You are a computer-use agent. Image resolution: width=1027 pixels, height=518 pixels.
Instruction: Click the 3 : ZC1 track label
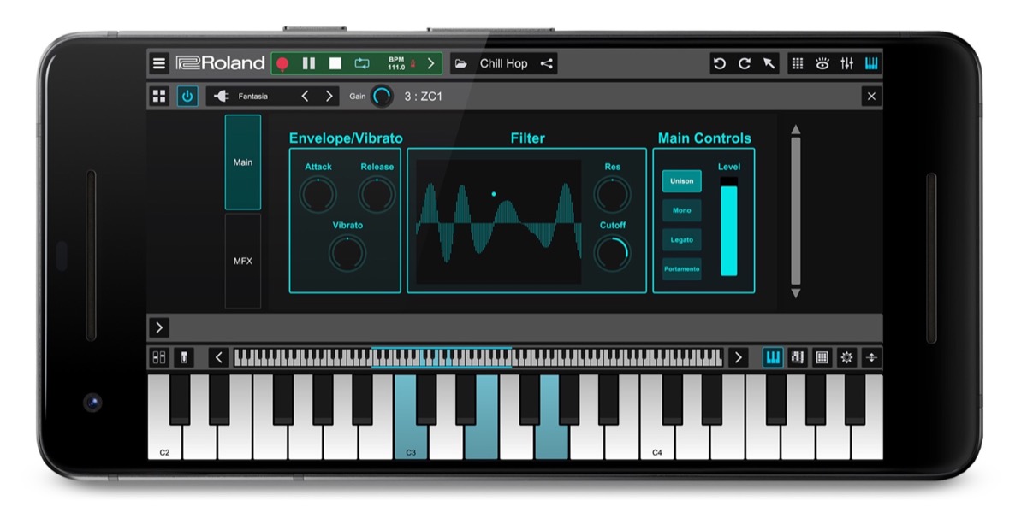[x=423, y=97]
